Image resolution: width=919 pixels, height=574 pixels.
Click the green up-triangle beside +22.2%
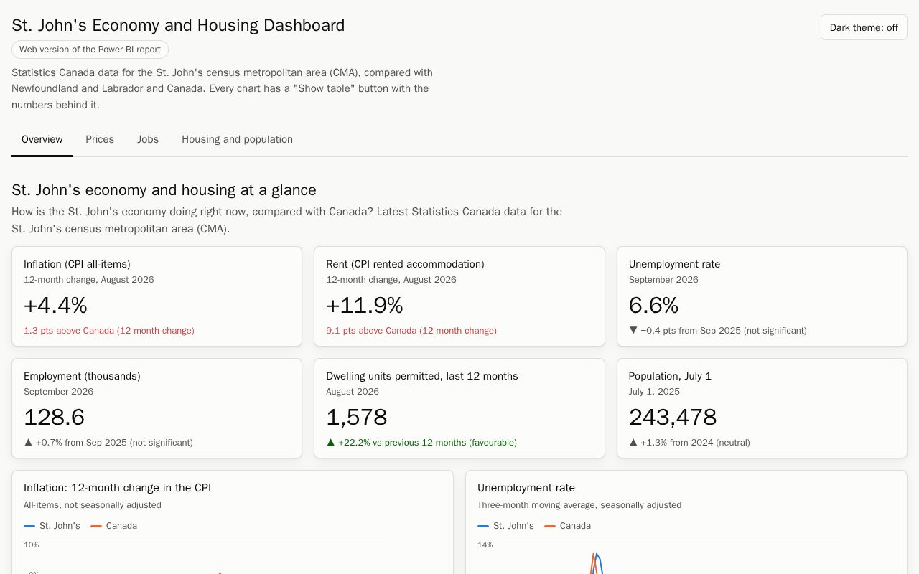(330, 442)
